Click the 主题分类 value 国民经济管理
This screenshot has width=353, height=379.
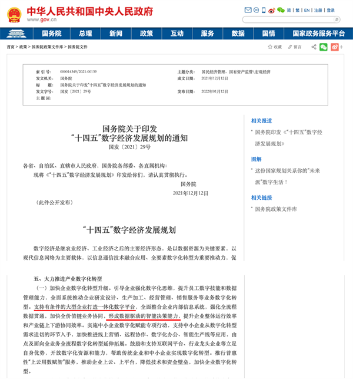click(214, 72)
